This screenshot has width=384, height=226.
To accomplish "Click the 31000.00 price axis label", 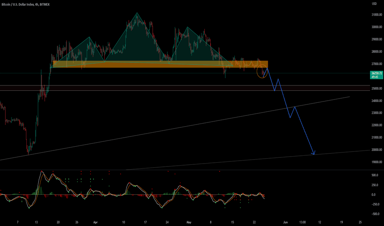I will (x=377, y=15).
